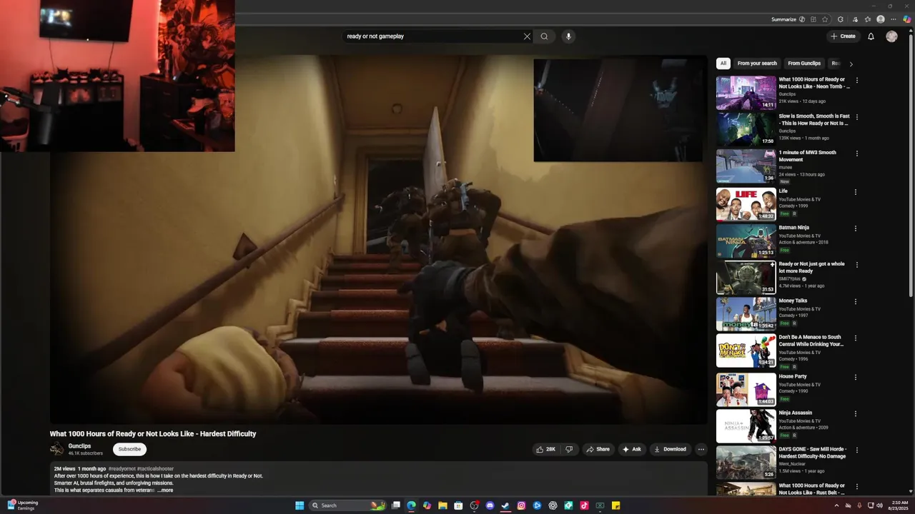Open the Windows Start menu
The width and height of the screenshot is (915, 514).
pos(300,505)
